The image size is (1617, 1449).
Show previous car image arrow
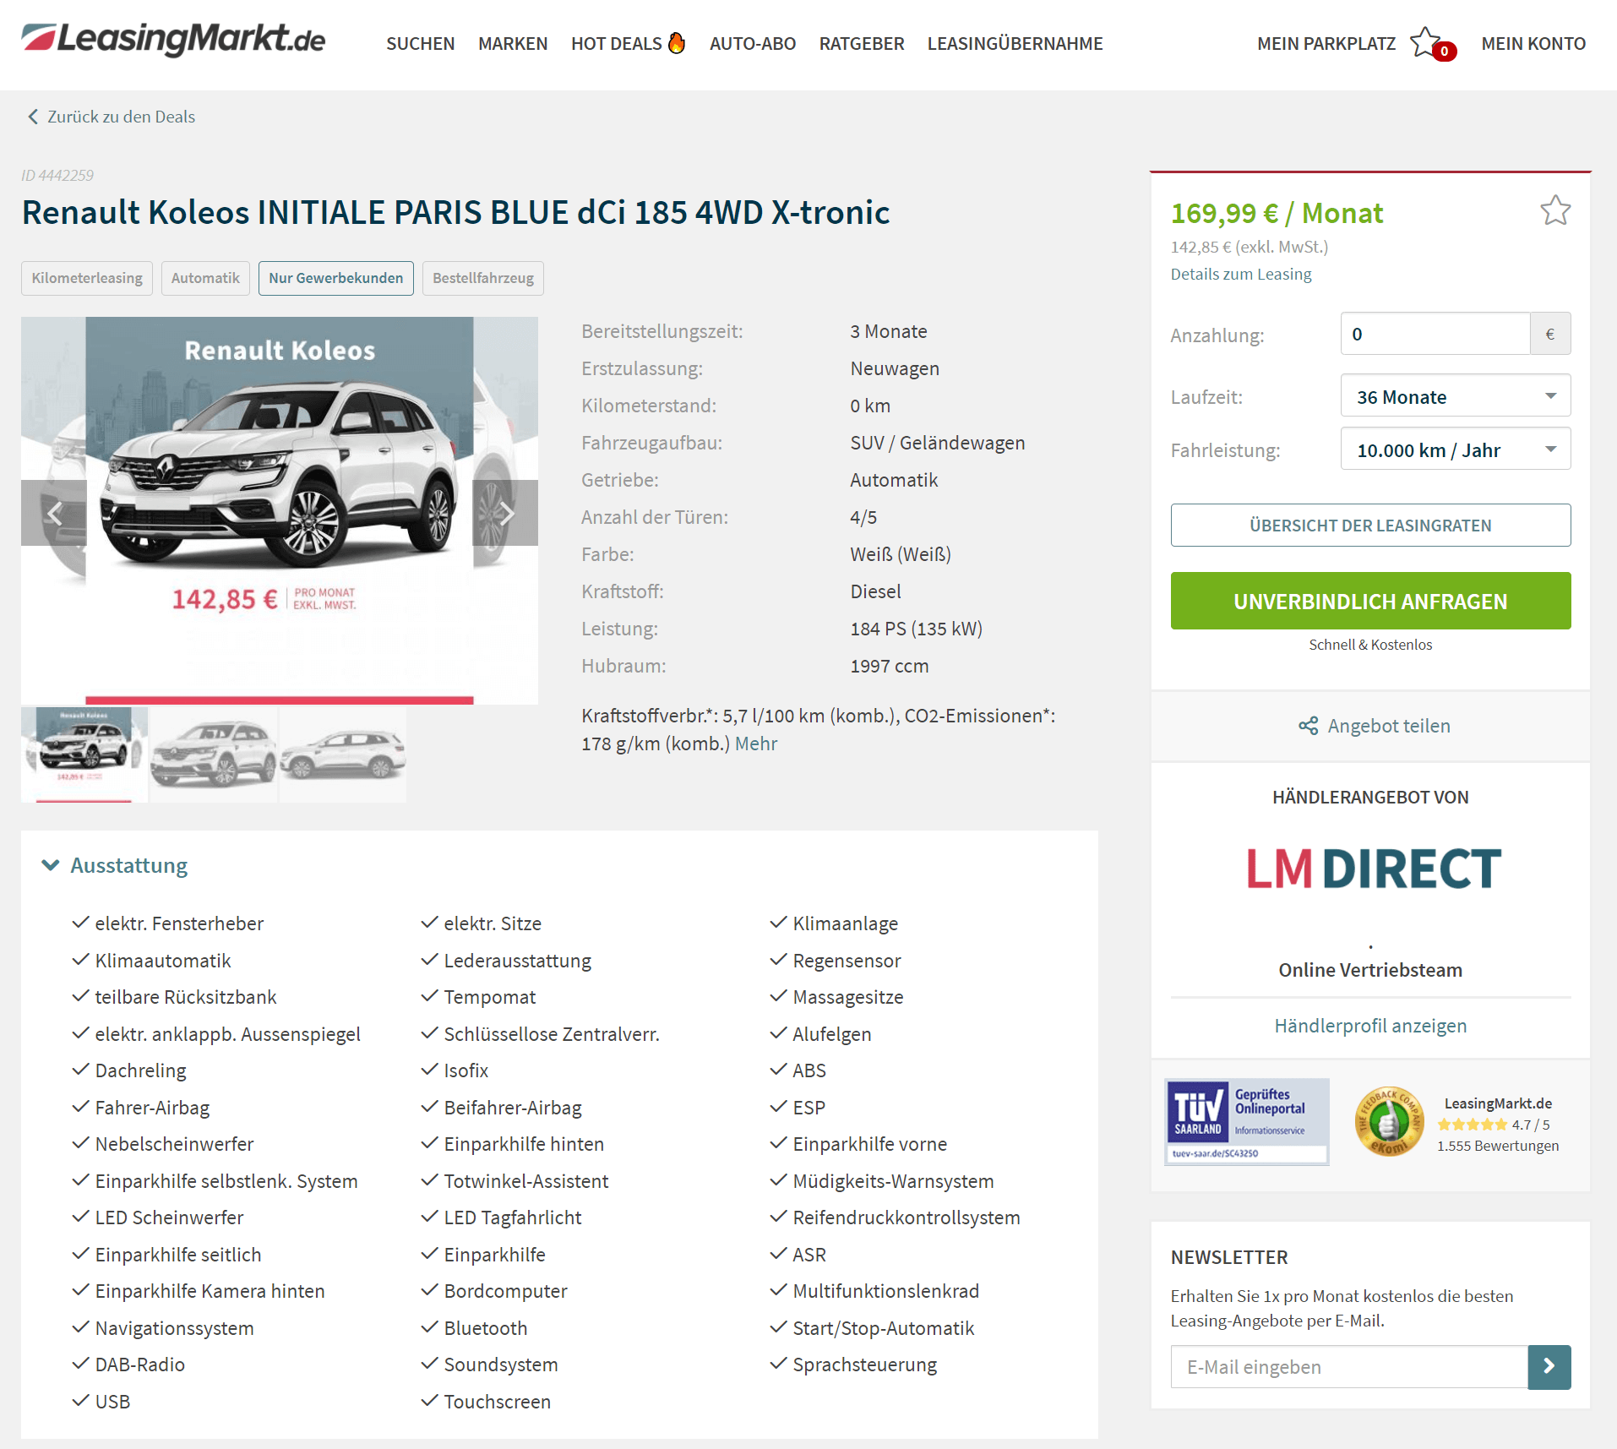54,513
